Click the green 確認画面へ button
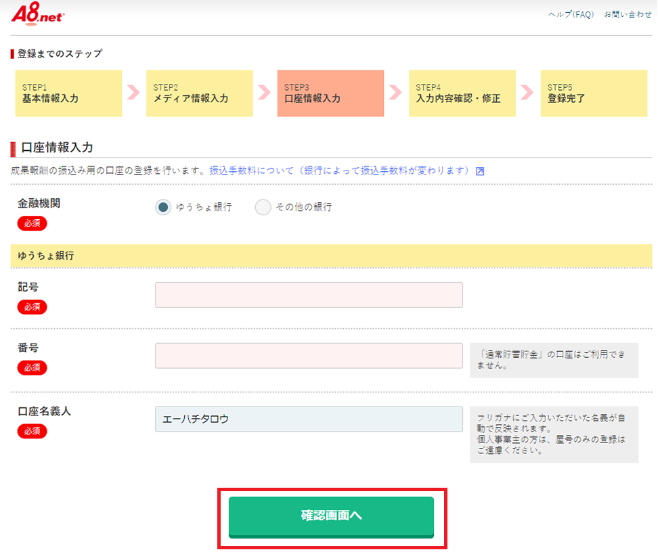 331,517
